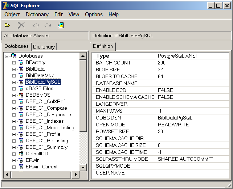Expand the BFactory node
The width and height of the screenshot is (233, 189).
click(14, 63)
